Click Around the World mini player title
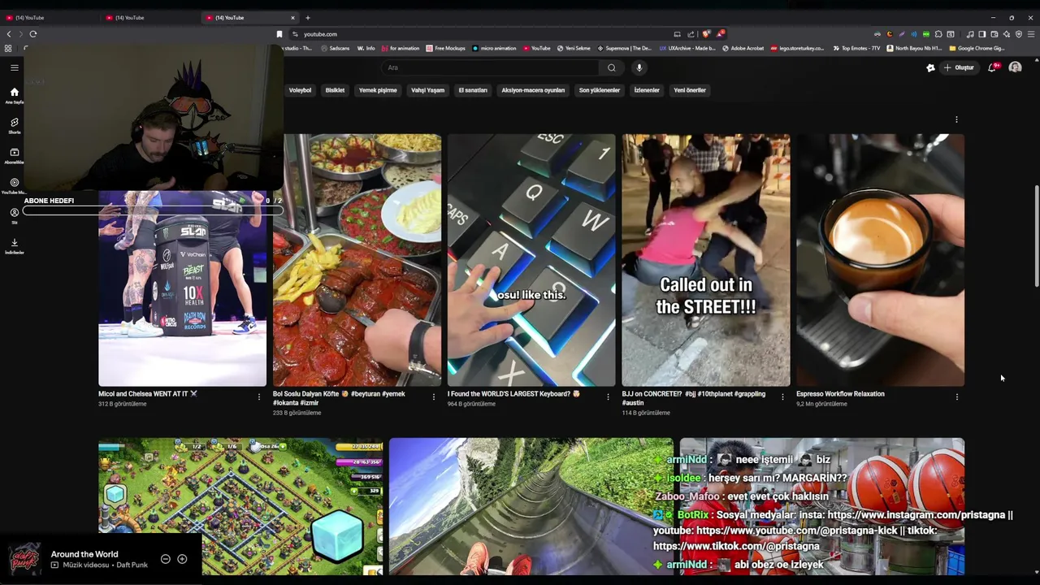The image size is (1040, 585). pyautogui.click(x=84, y=554)
